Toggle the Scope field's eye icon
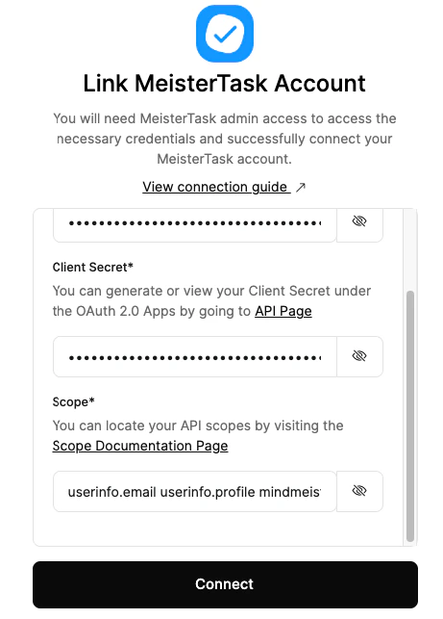 pos(359,491)
